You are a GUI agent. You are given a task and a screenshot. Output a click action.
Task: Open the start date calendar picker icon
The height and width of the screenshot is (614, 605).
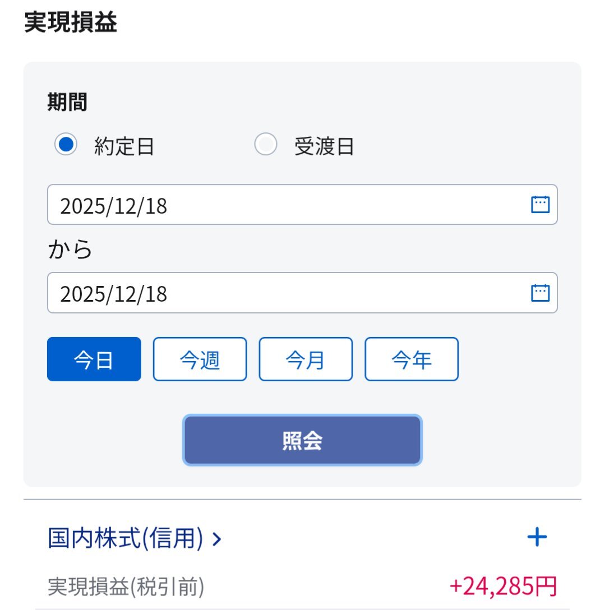coord(540,205)
